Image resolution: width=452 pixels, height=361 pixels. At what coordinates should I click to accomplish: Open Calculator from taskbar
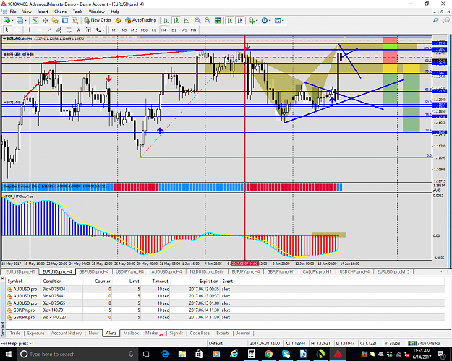(x=251, y=354)
